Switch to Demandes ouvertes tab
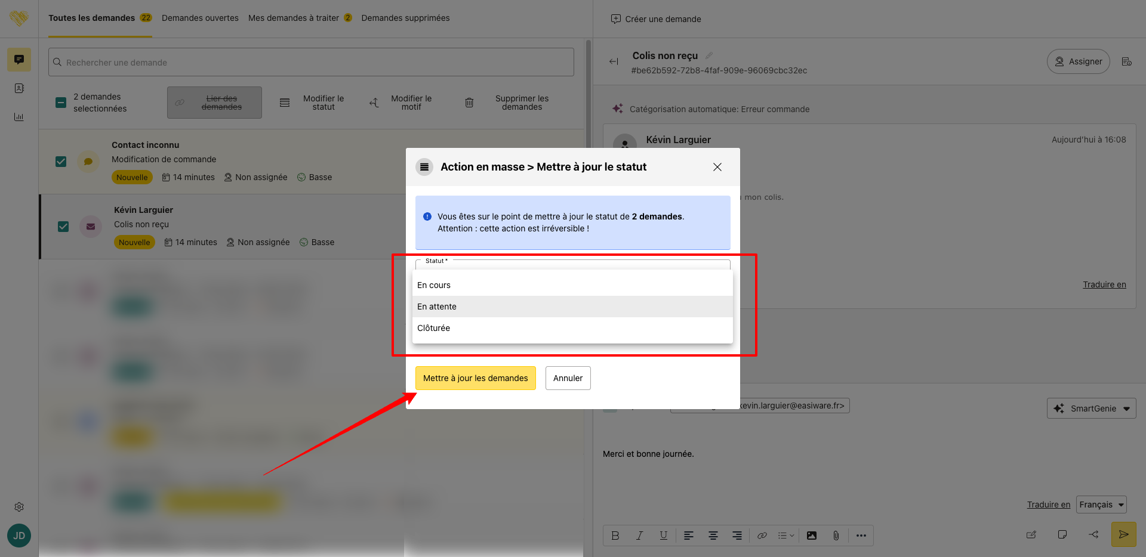Viewport: 1146px width, 557px height. [200, 18]
